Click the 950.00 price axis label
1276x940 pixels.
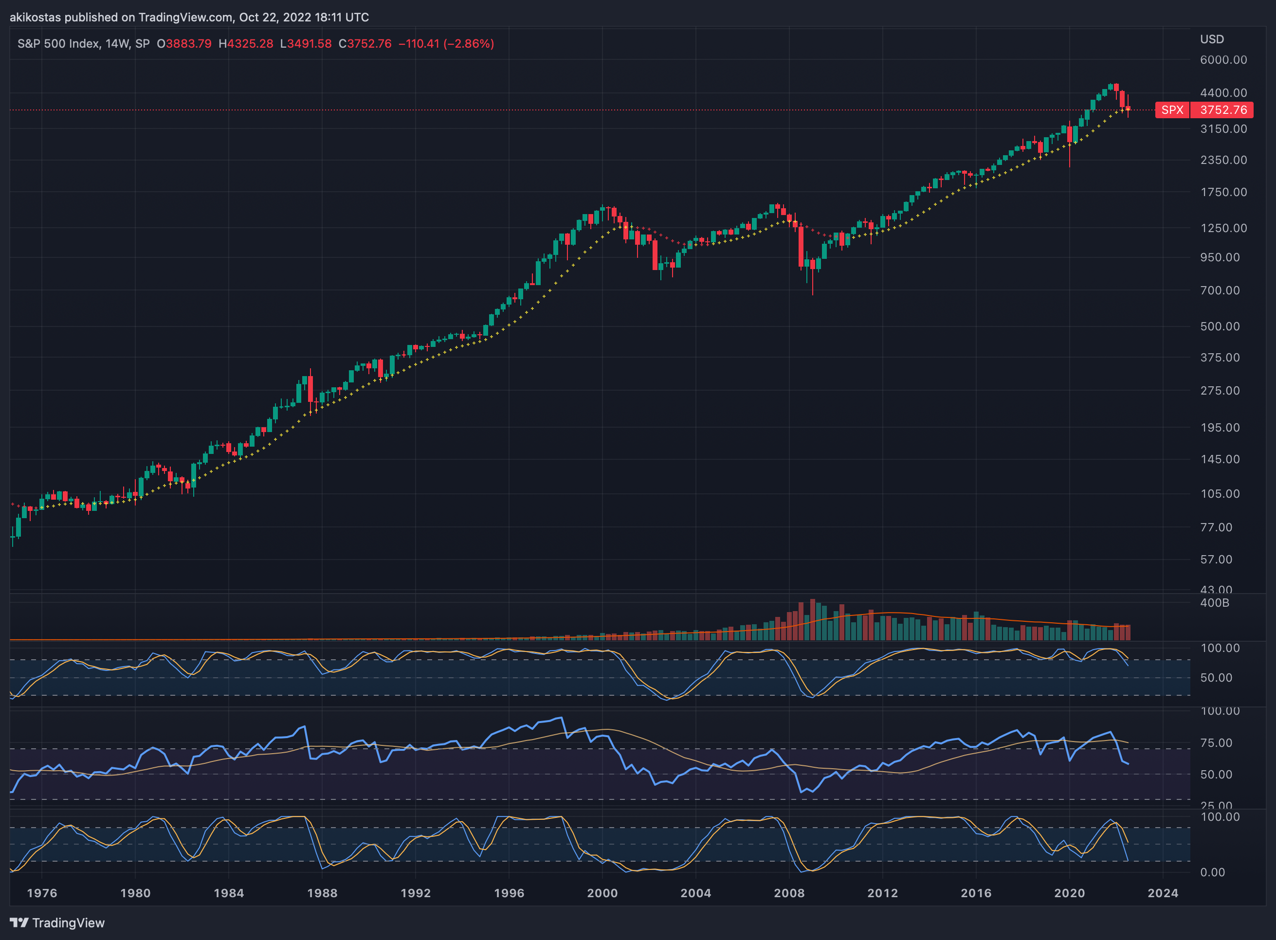click(1220, 258)
